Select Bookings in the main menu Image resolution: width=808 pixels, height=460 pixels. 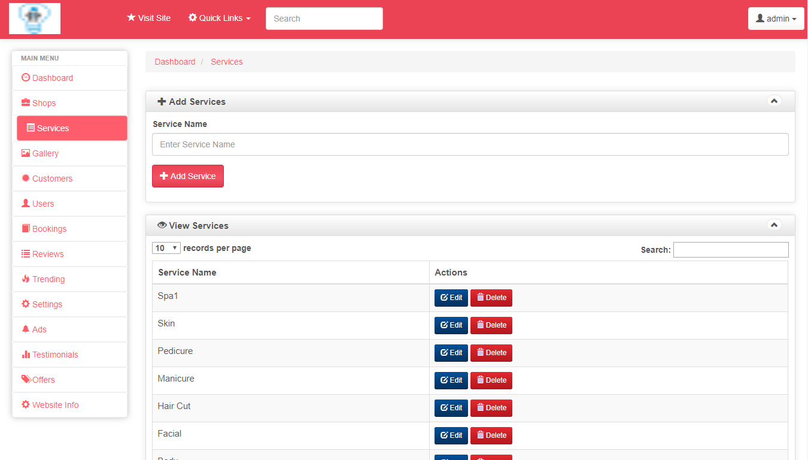click(49, 229)
